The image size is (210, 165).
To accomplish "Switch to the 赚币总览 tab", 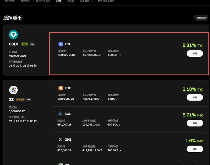I will [10, 1].
